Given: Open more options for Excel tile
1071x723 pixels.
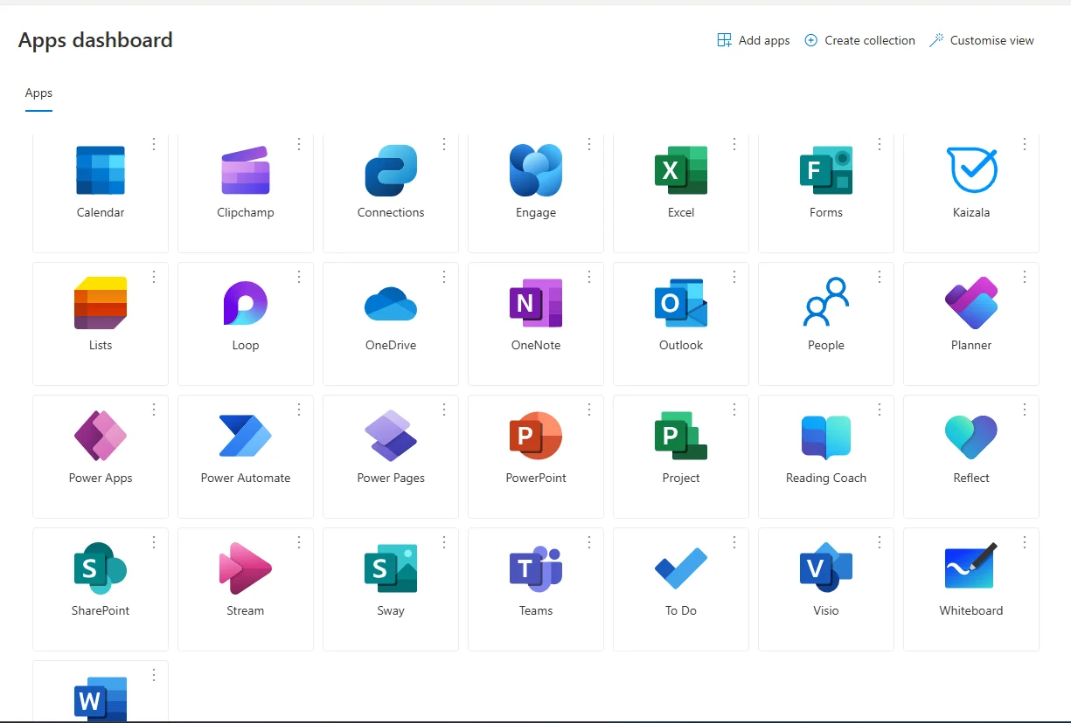Looking at the screenshot, I should (734, 144).
